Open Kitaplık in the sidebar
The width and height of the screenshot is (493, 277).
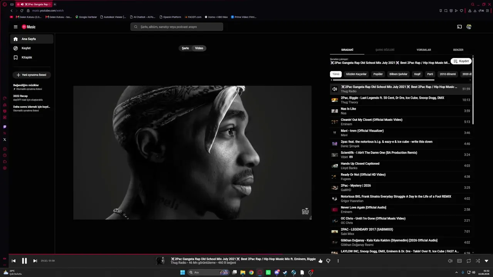[32, 57]
